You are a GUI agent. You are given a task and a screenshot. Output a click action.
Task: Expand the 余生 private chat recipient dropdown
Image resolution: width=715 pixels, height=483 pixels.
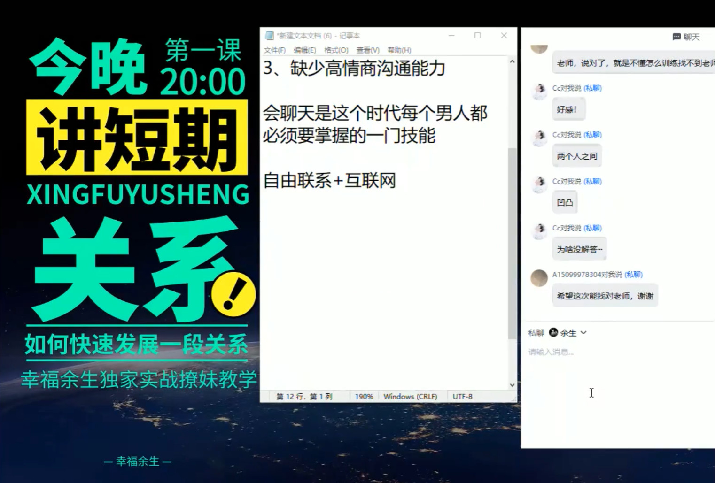click(583, 332)
